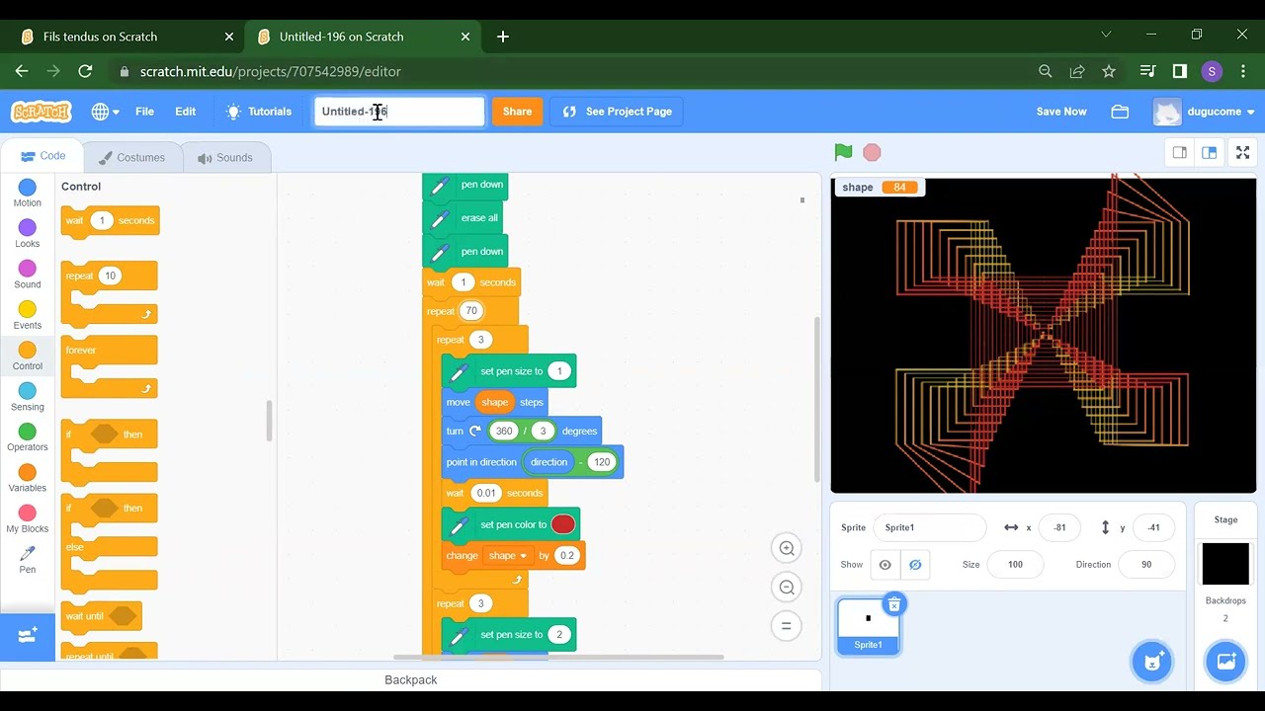Click the sprite y position field
The image size is (1265, 711).
click(1153, 527)
